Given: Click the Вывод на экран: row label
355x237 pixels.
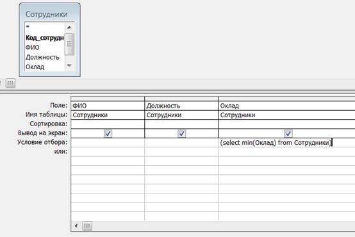Looking at the screenshot, I should (x=42, y=133).
